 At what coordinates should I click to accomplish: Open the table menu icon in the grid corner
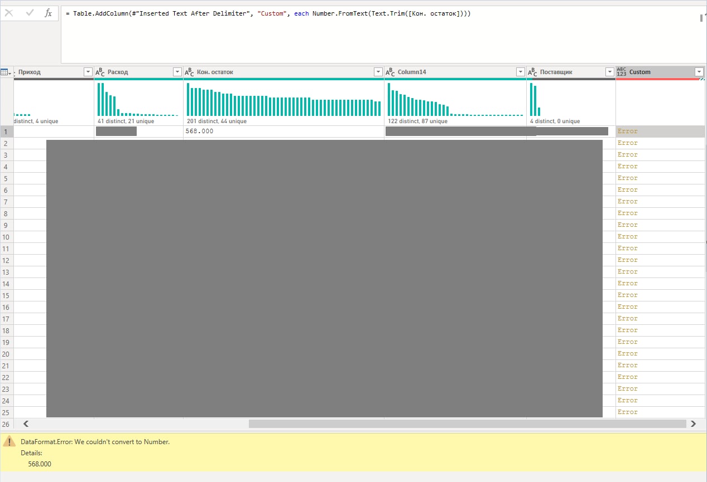6,72
